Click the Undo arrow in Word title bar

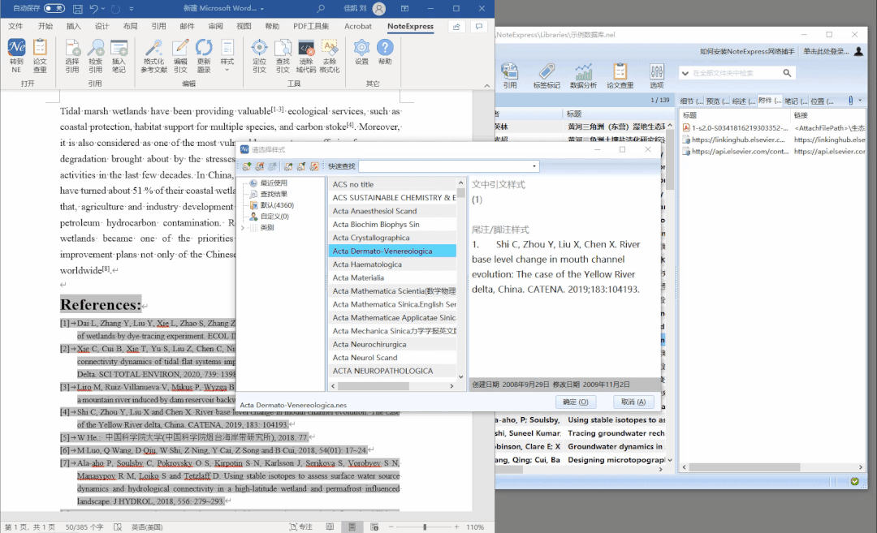pyautogui.click(x=93, y=9)
